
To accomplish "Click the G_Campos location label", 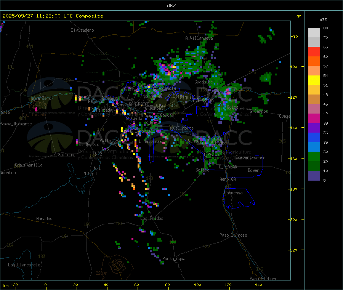I will [259, 111].
